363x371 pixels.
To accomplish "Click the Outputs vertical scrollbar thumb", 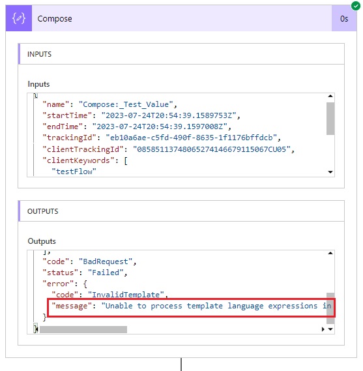I will point(330,308).
